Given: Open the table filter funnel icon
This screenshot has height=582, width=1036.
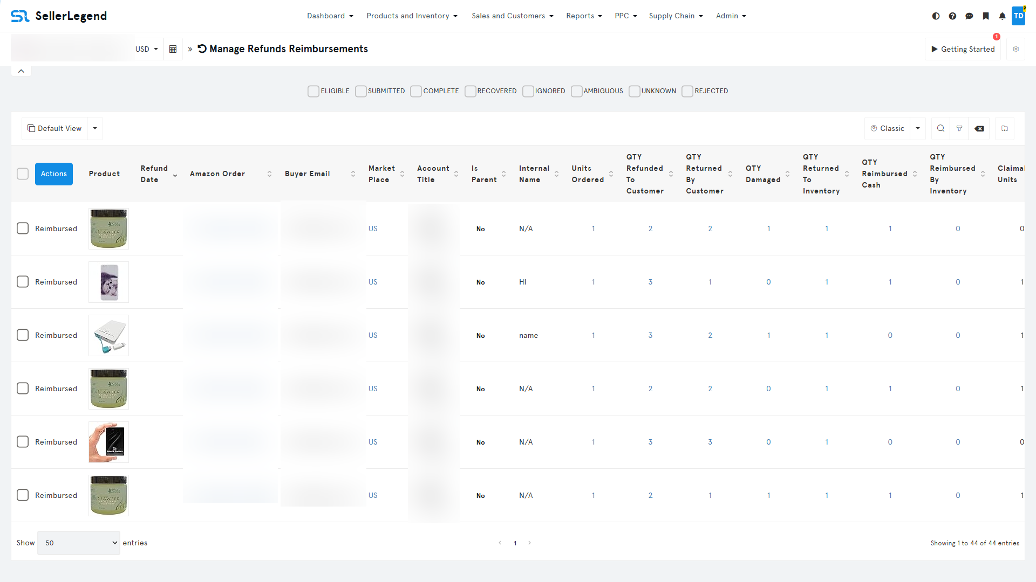Looking at the screenshot, I should (x=959, y=128).
